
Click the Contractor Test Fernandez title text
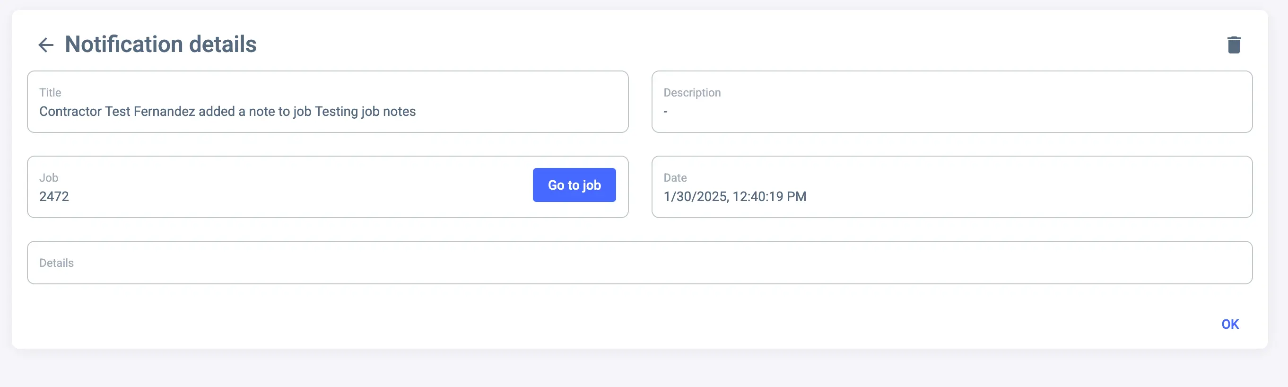coord(227,111)
